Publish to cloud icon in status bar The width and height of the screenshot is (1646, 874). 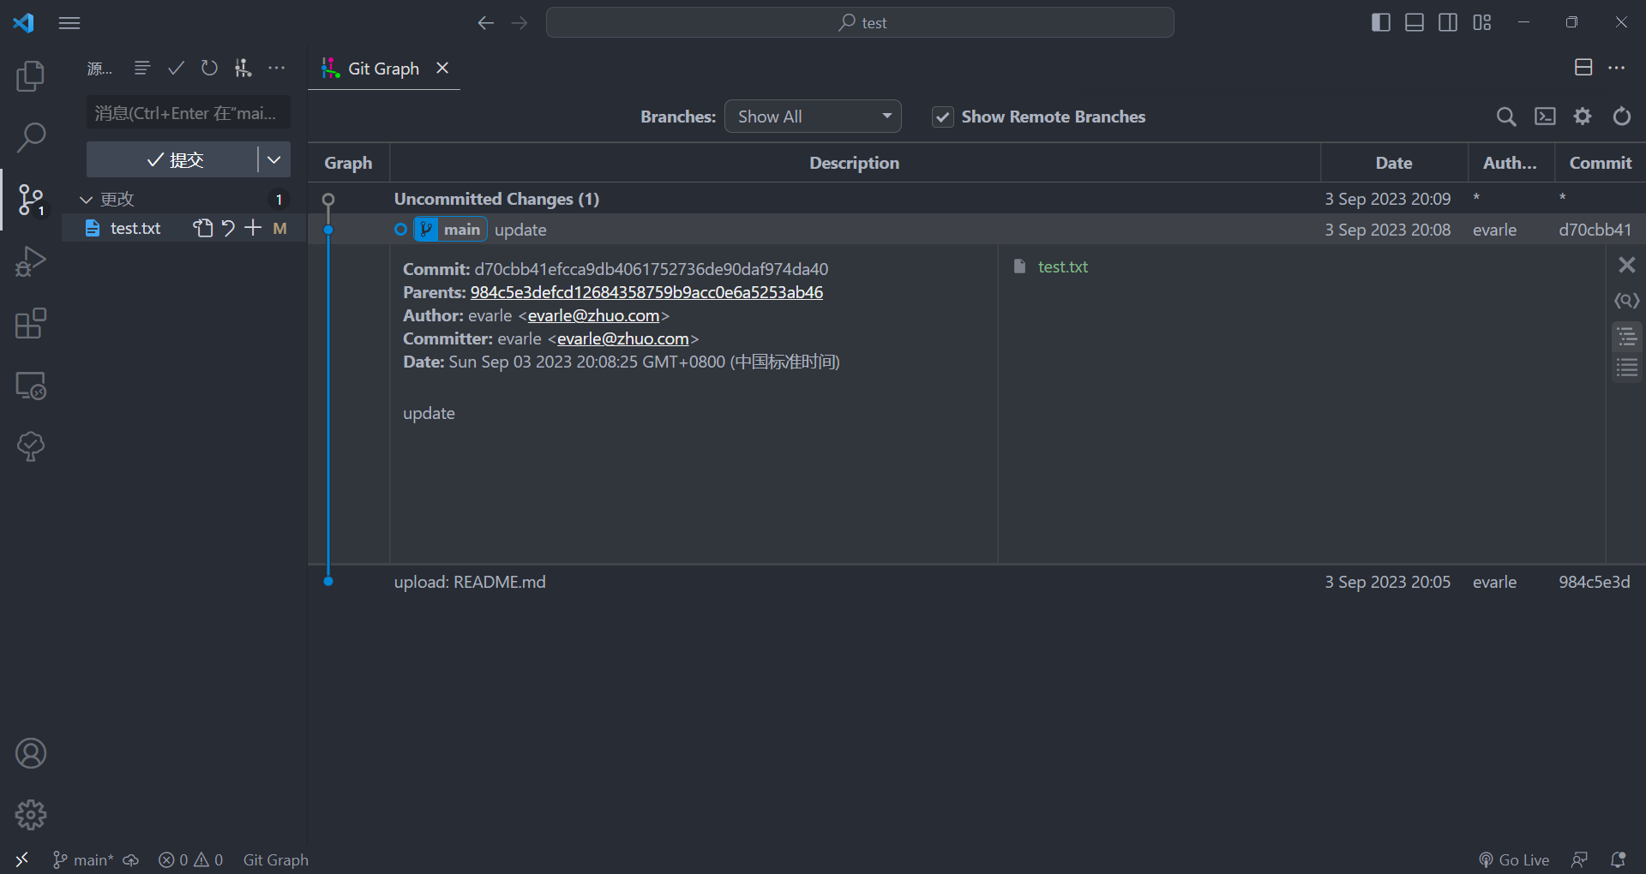(x=131, y=859)
